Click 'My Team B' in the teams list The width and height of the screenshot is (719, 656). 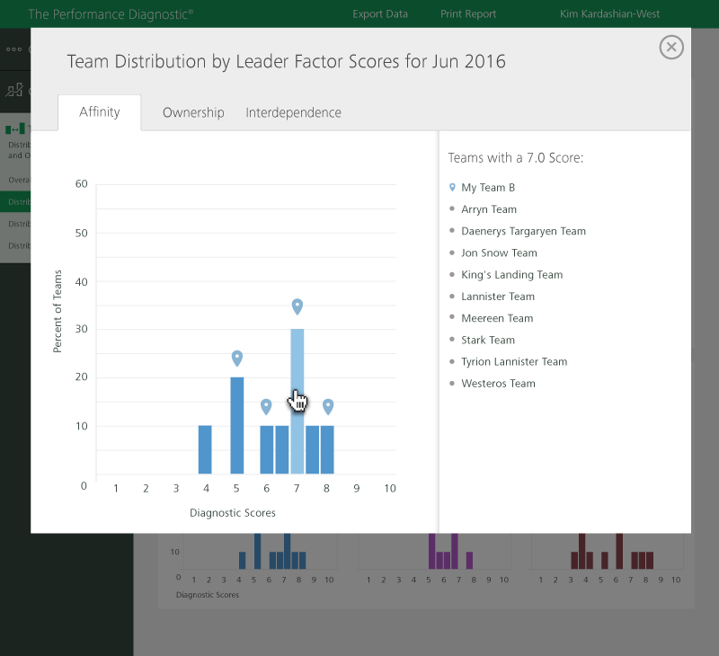click(x=488, y=188)
